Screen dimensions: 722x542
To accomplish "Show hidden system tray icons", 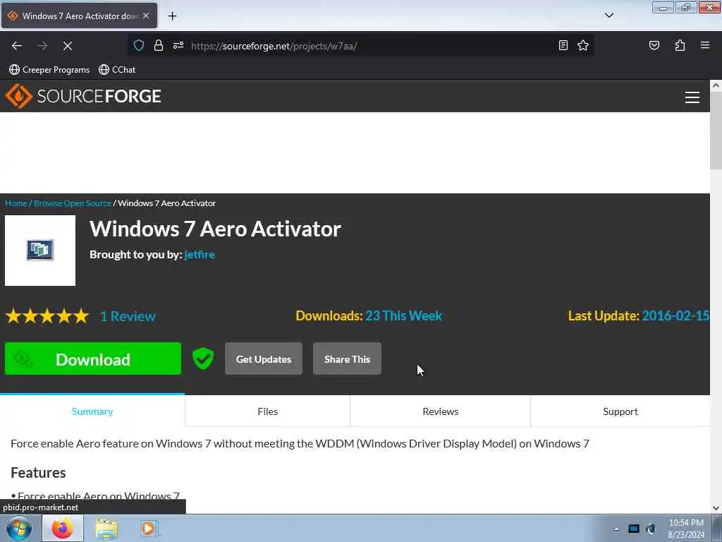I will tap(616, 529).
